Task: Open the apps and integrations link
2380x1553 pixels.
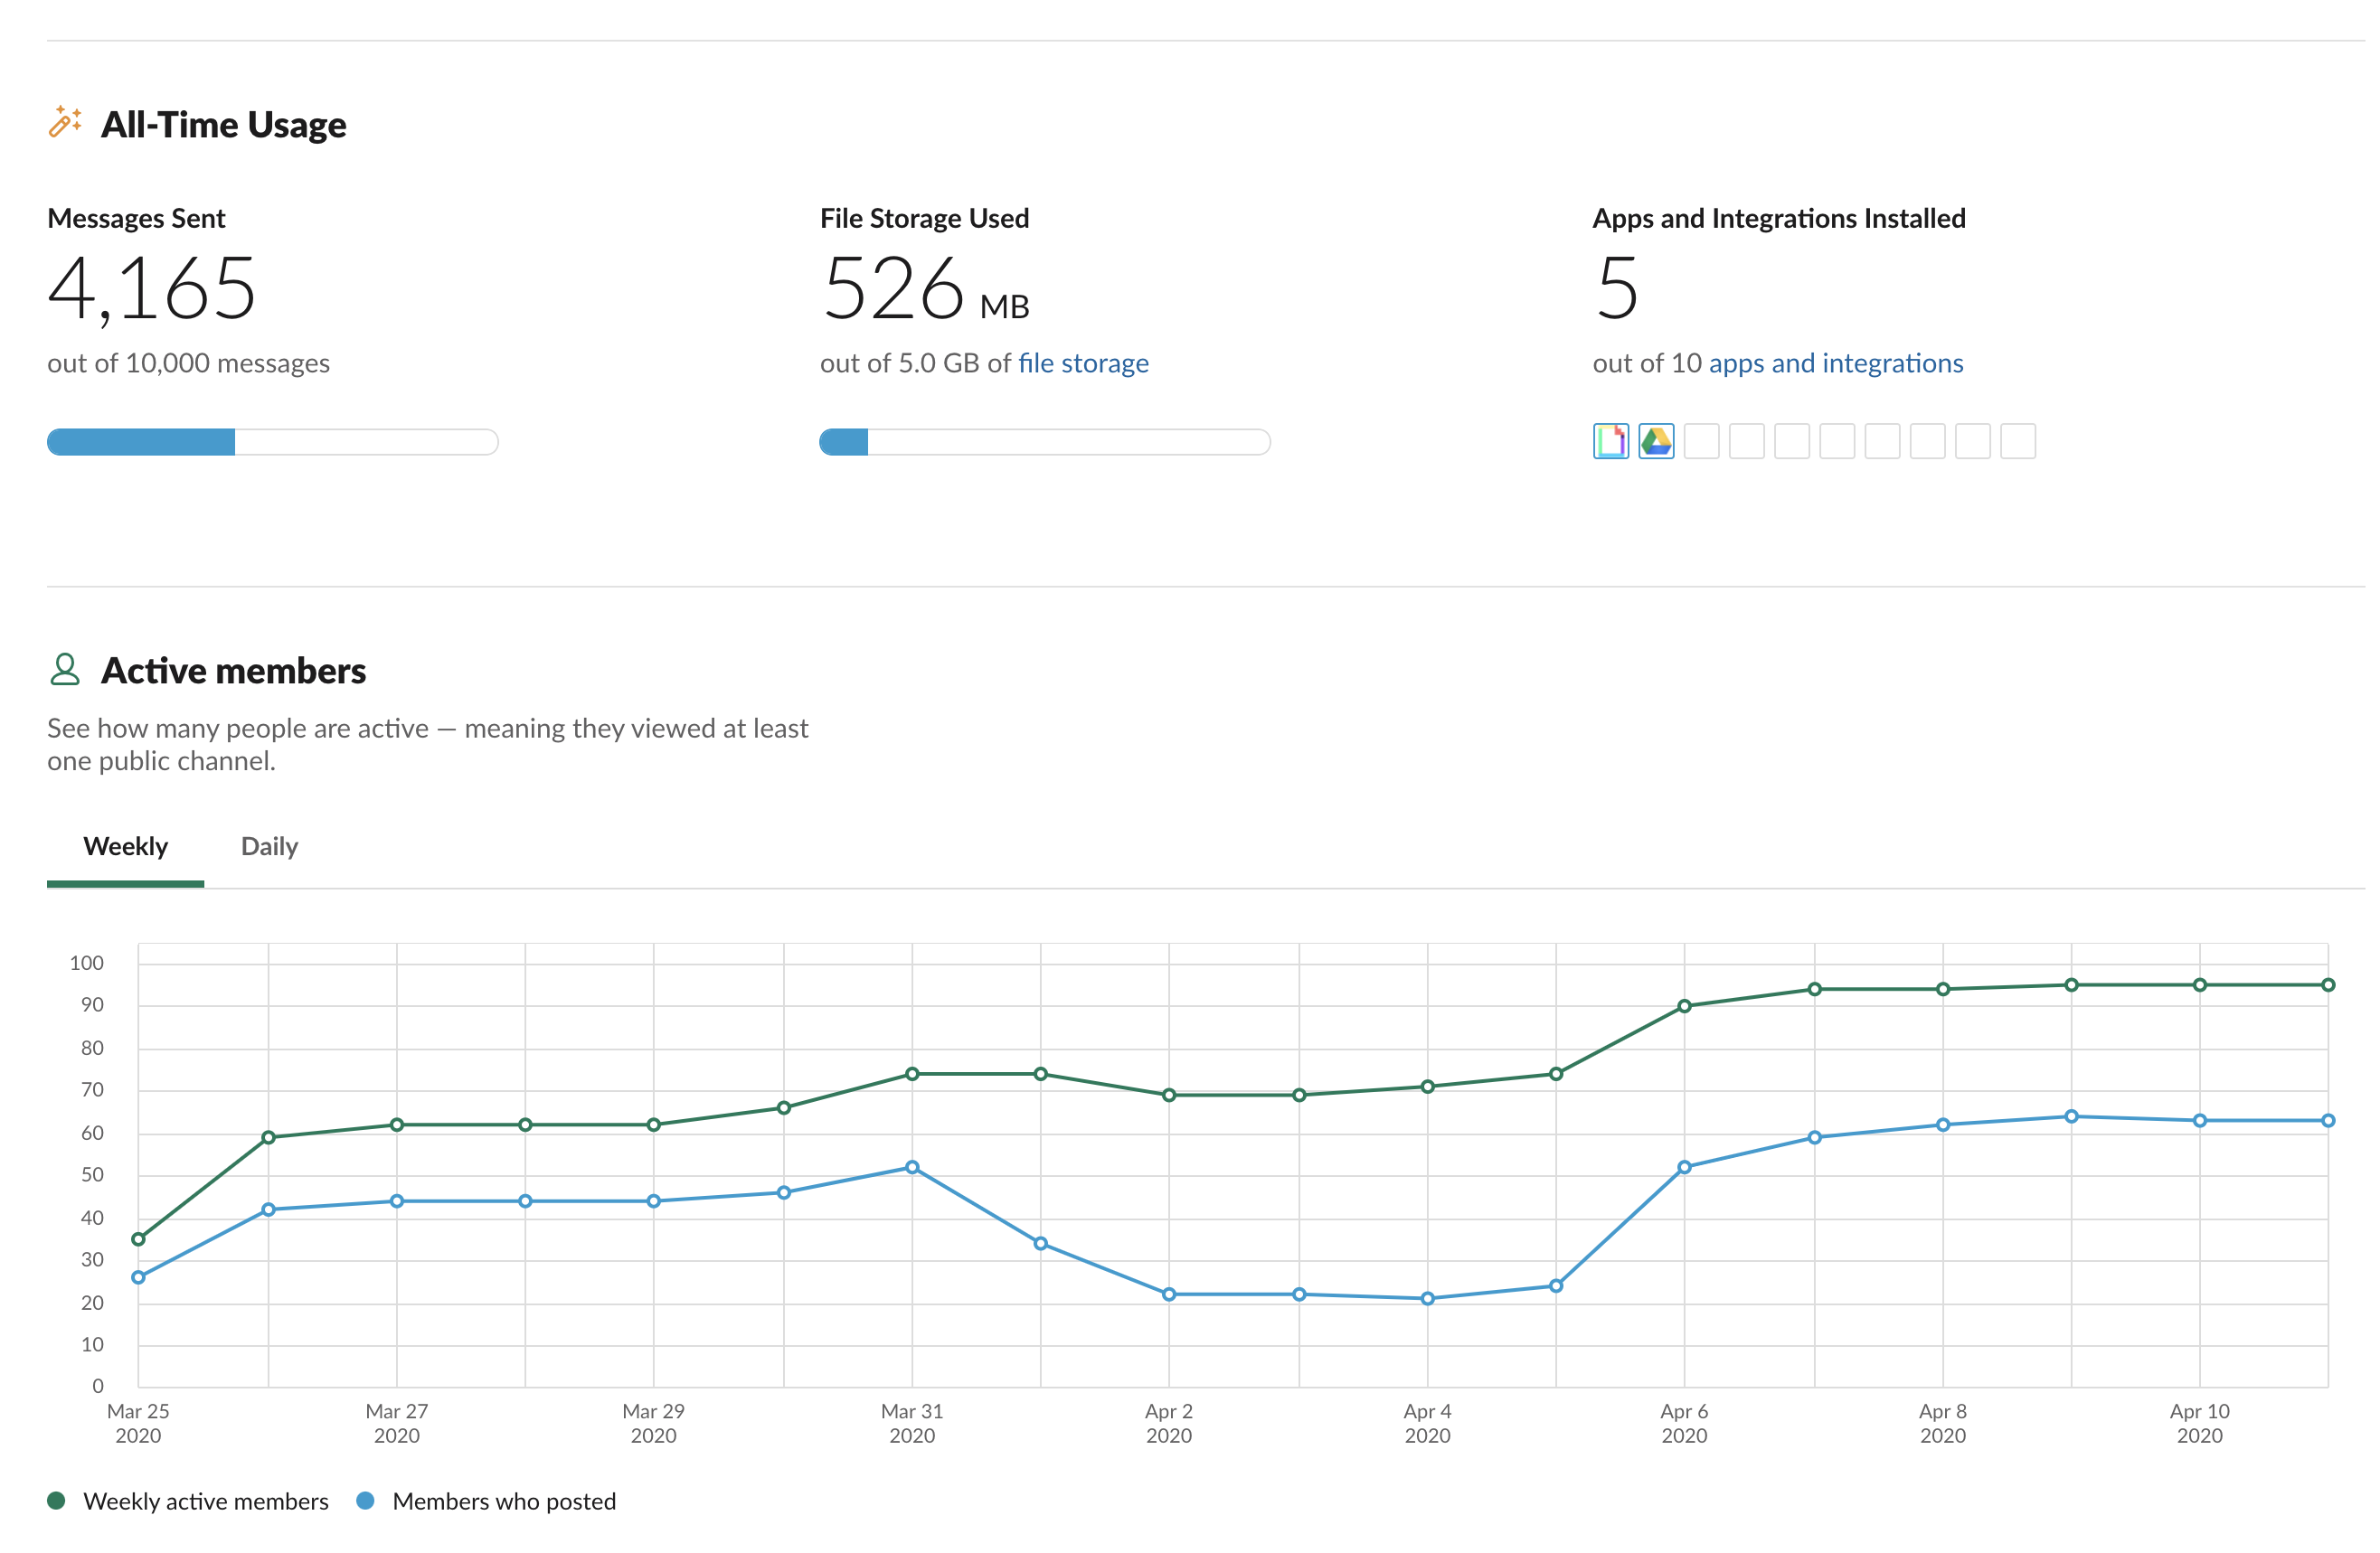Action: (x=1836, y=362)
